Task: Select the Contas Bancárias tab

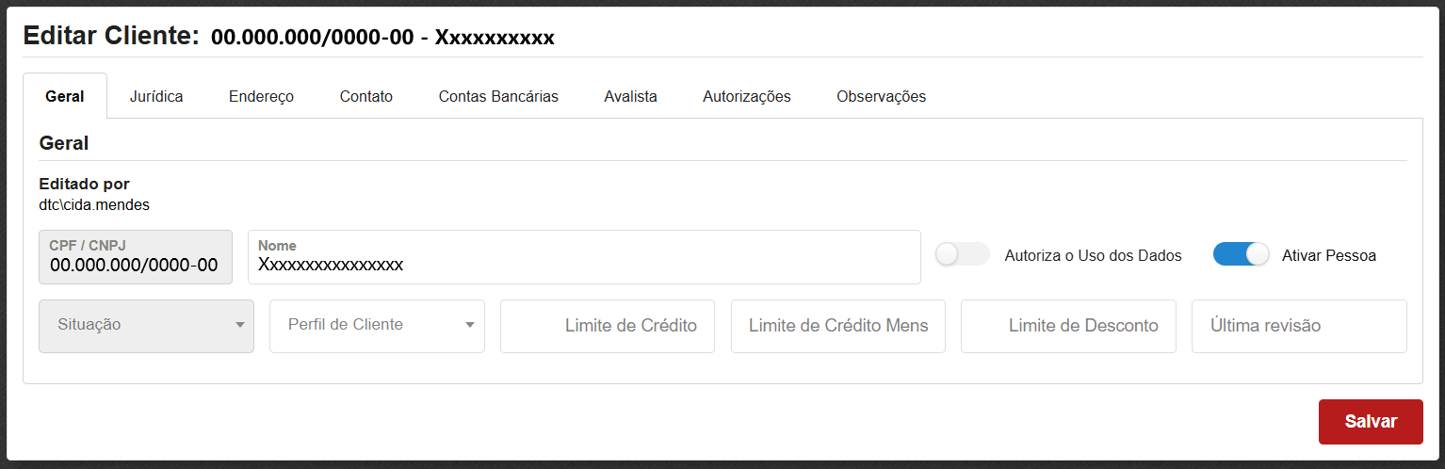Action: coord(498,96)
